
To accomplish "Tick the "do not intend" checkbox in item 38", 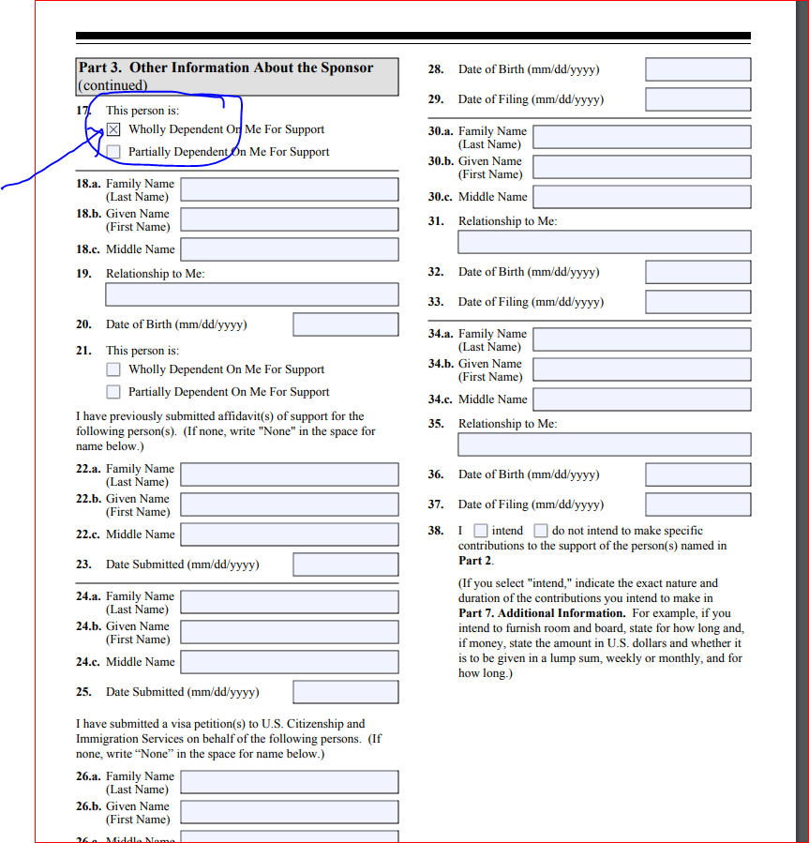I will (541, 531).
